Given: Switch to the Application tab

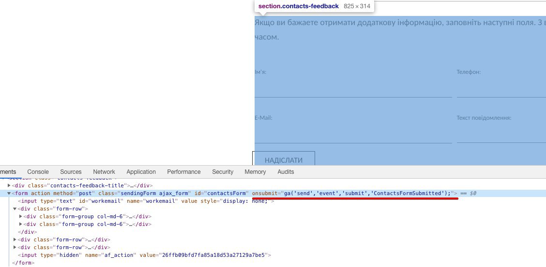Looking at the screenshot, I should coord(141,172).
